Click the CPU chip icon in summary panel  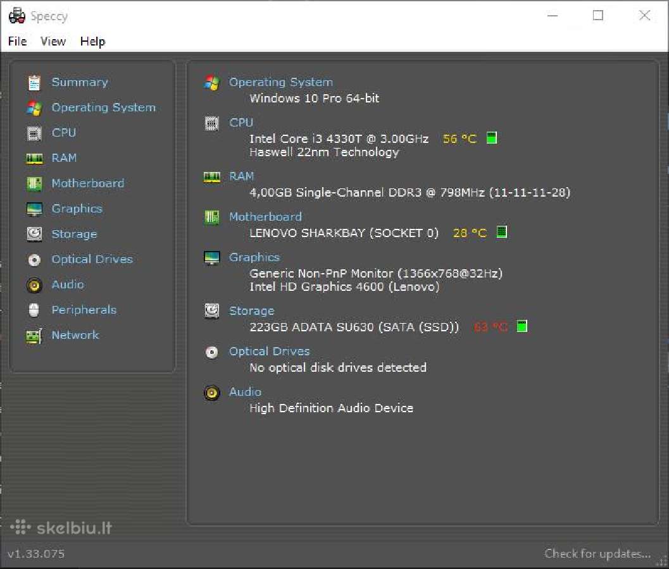(211, 124)
